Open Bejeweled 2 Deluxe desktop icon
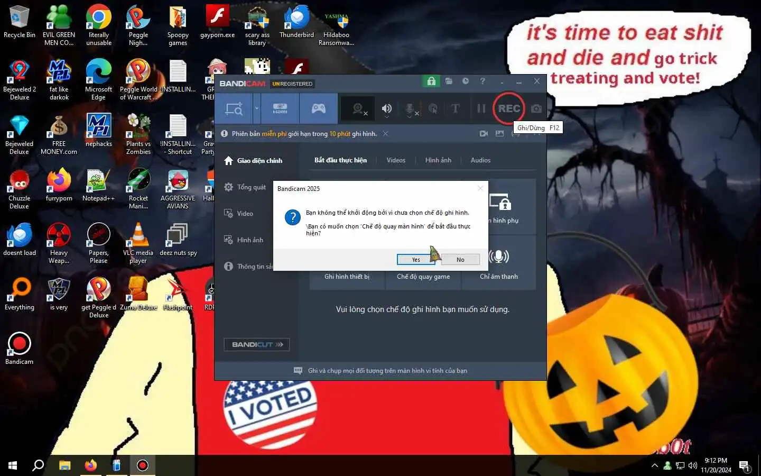The image size is (761, 476). [x=20, y=79]
